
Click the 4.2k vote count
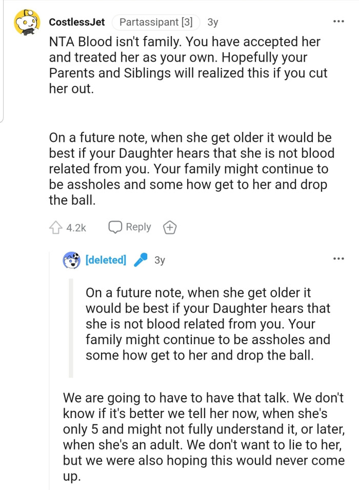(76, 227)
